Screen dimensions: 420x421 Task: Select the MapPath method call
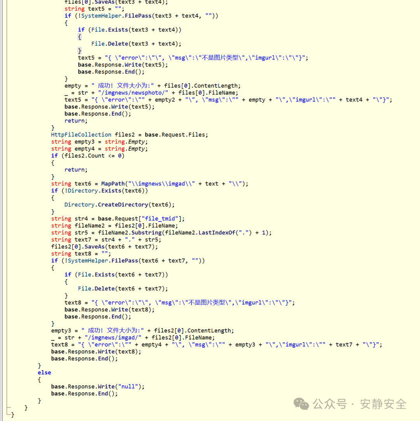click(x=113, y=183)
